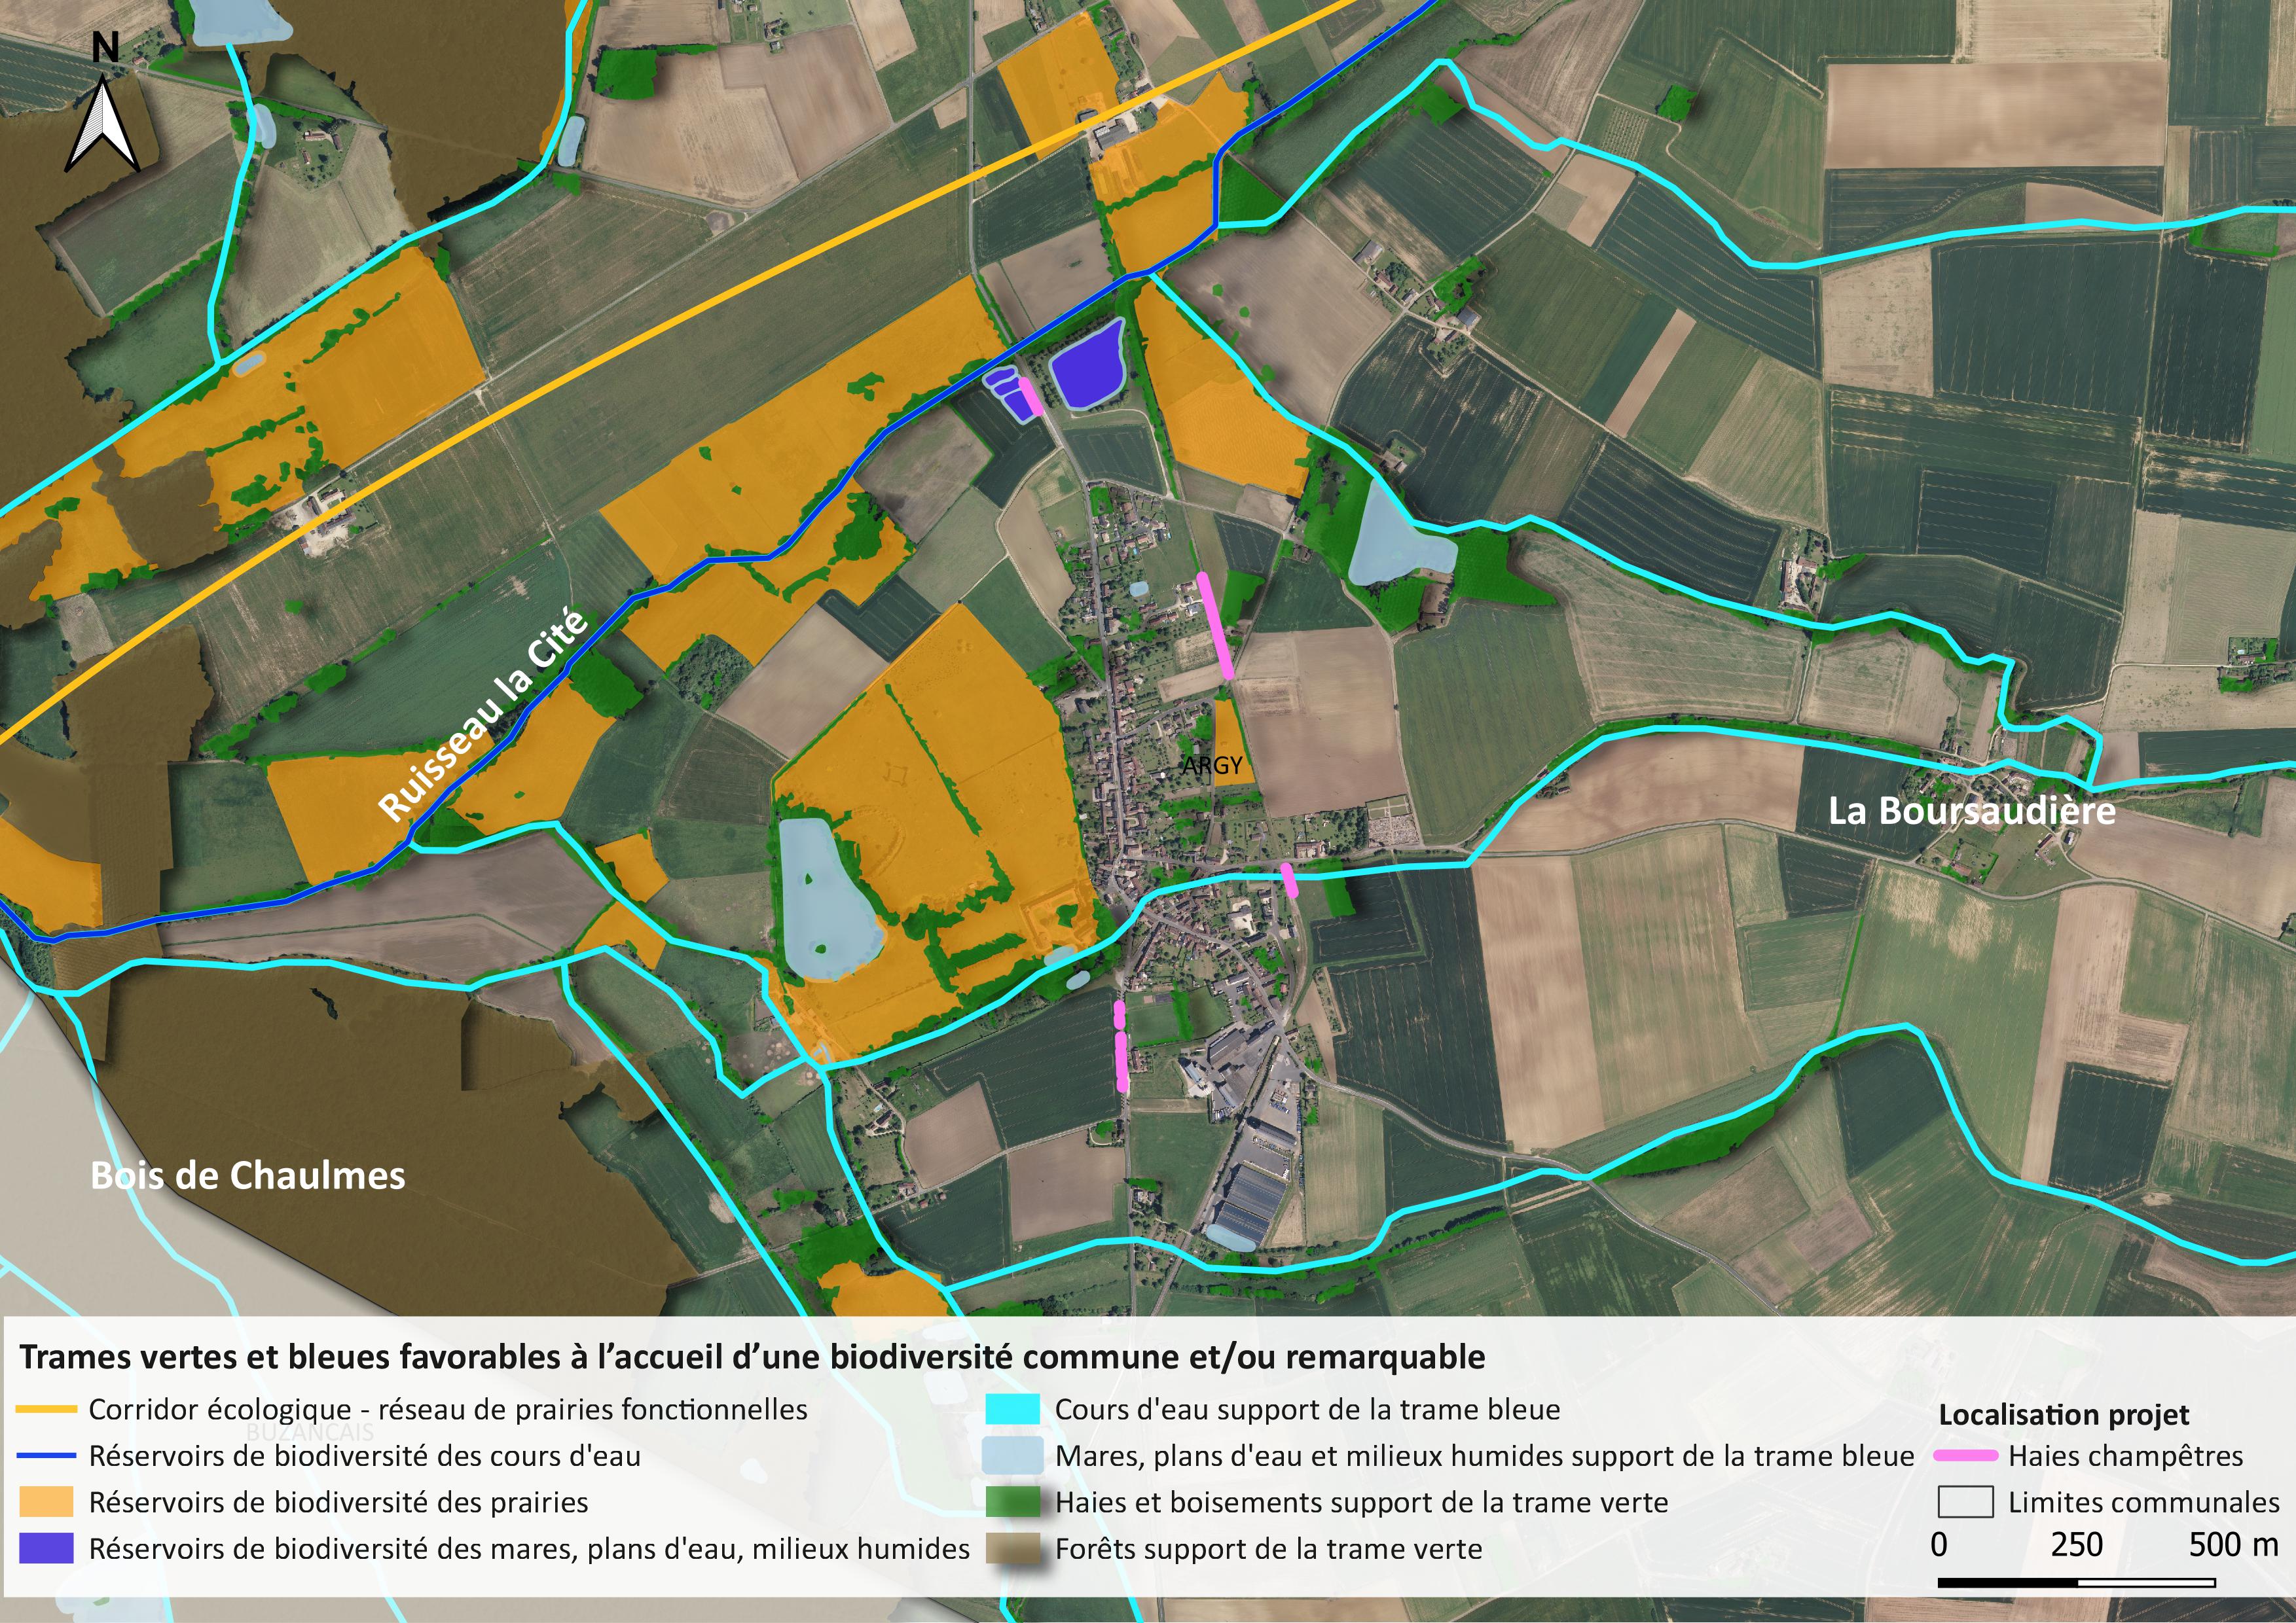The image size is (2296, 1623).
Task: Click the purple ponds reservoir legend swatch
Action: [46, 1548]
